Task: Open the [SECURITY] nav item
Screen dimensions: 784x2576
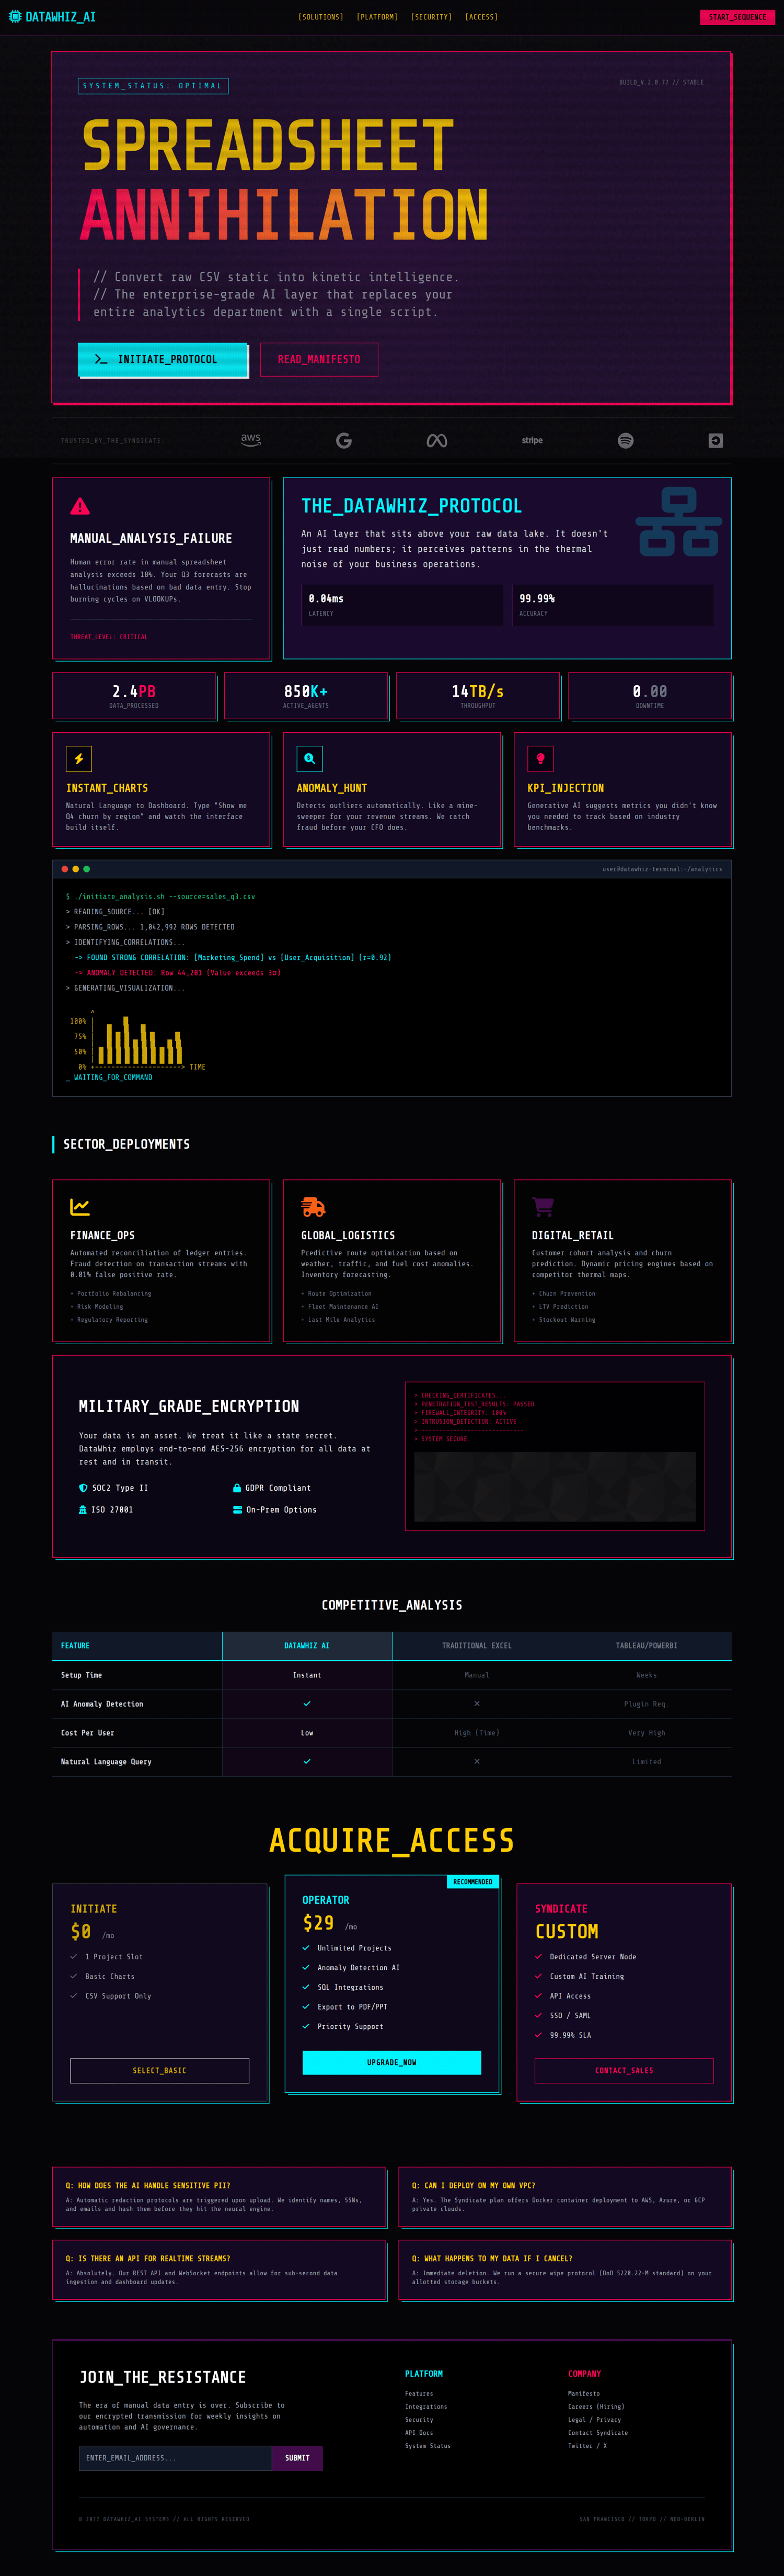Action: coord(431,17)
